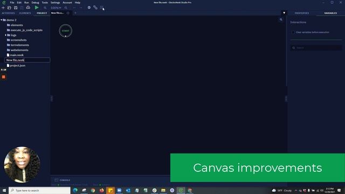Toggle Clear variables before execution checkbox
The width and height of the screenshot is (345, 194).
(x=293, y=32)
